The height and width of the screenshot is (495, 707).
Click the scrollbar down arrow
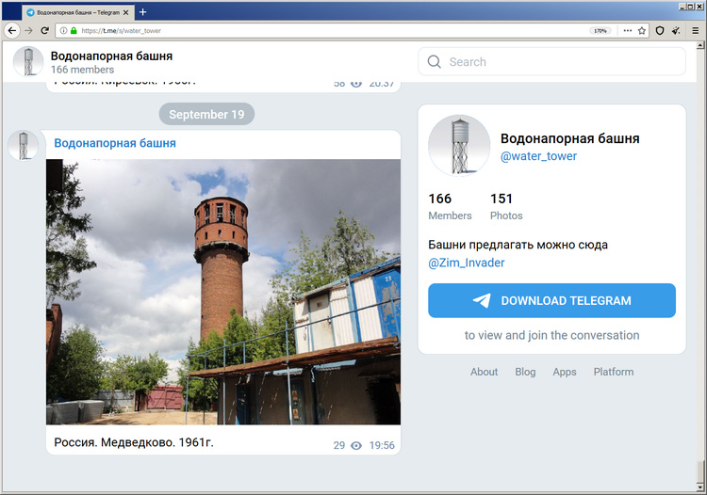(x=700, y=487)
